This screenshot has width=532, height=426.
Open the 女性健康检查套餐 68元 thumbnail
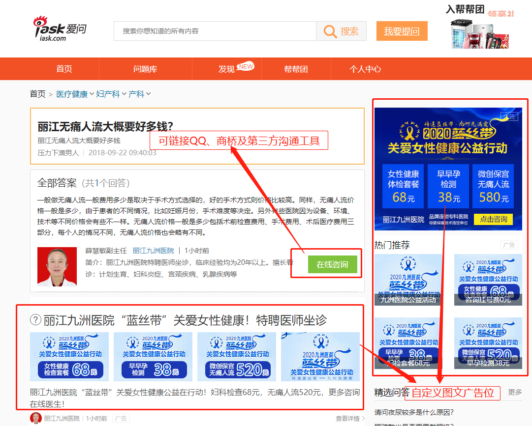click(69, 356)
